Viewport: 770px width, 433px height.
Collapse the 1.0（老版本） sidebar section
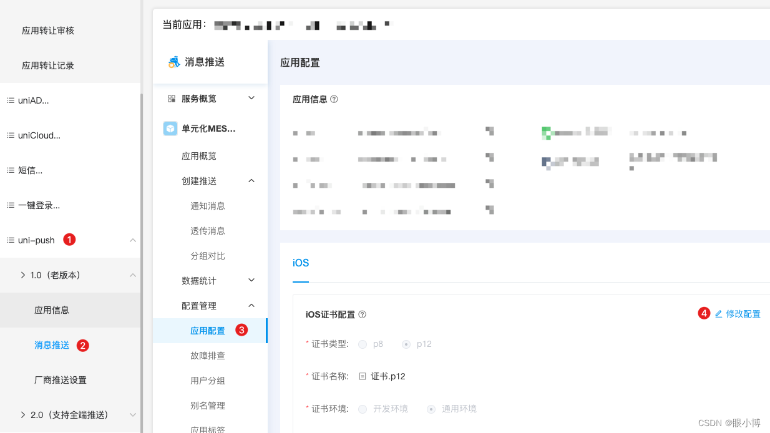tap(132, 275)
